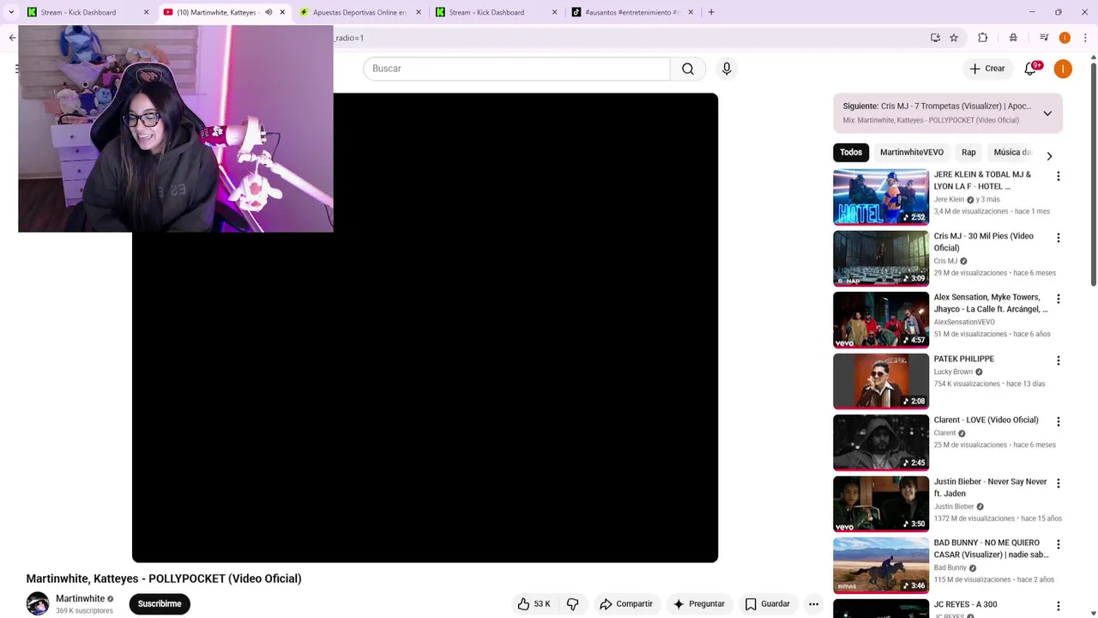Click the 'JC REYES - A 300' title
This screenshot has height=618, width=1098.
pyautogui.click(x=965, y=604)
